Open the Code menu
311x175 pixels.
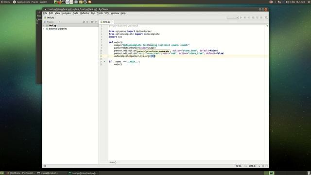tap(75, 13)
